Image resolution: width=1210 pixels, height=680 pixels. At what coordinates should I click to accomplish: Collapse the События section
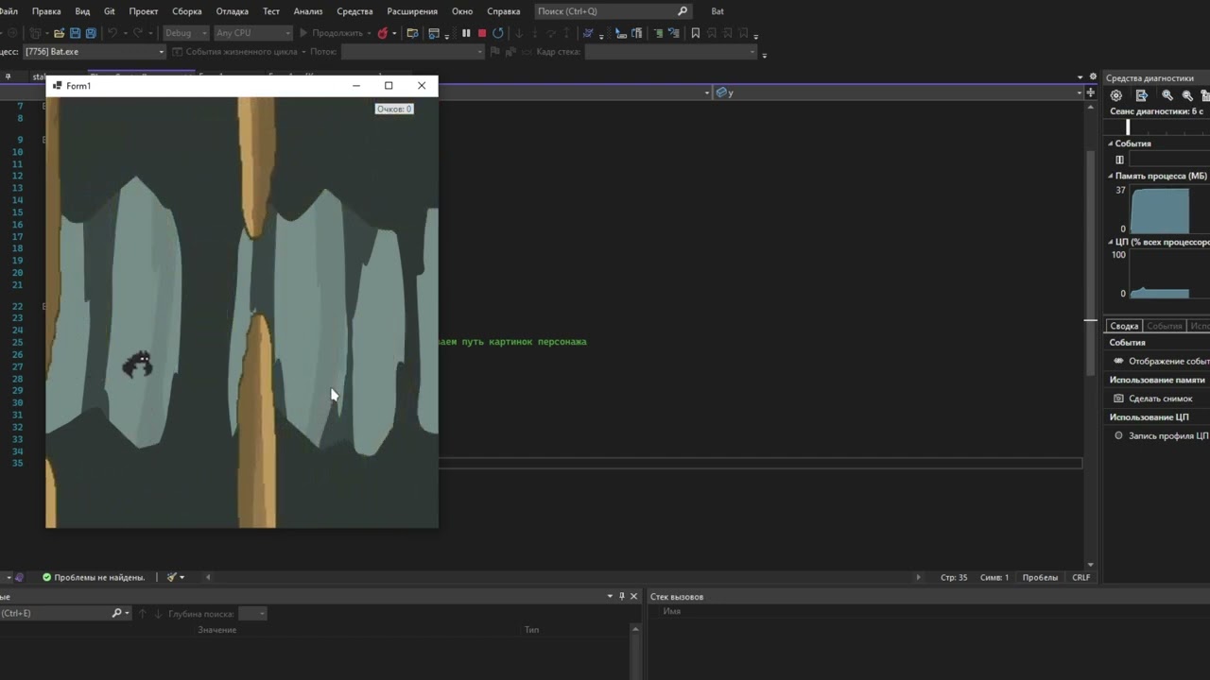point(1111,144)
